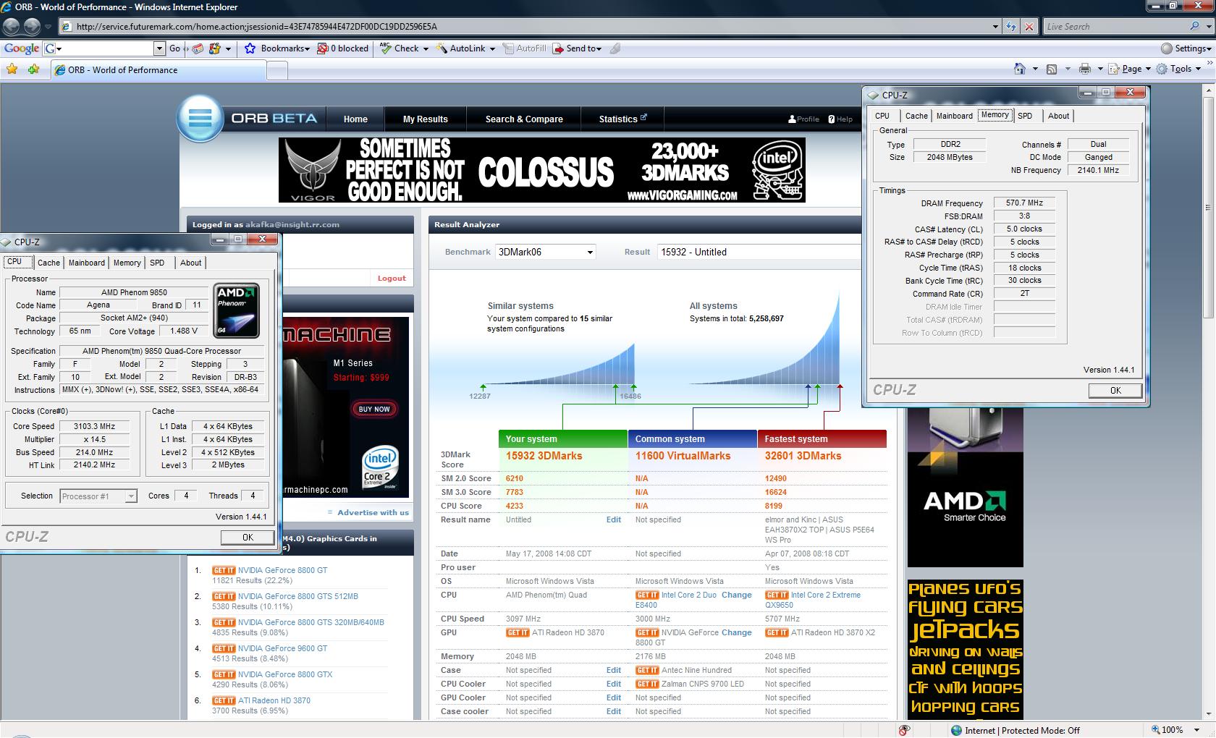
Task: Click the Google toolbar Bookmarks star icon
Action: 250,48
